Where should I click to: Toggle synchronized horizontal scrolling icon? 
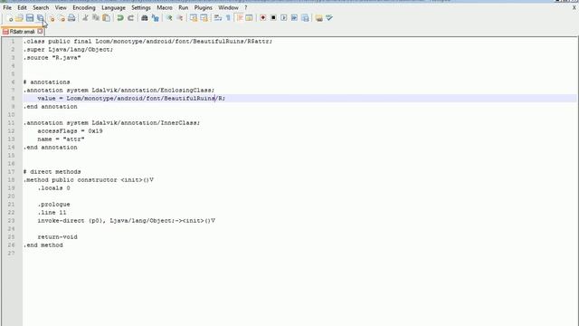pos(204,18)
